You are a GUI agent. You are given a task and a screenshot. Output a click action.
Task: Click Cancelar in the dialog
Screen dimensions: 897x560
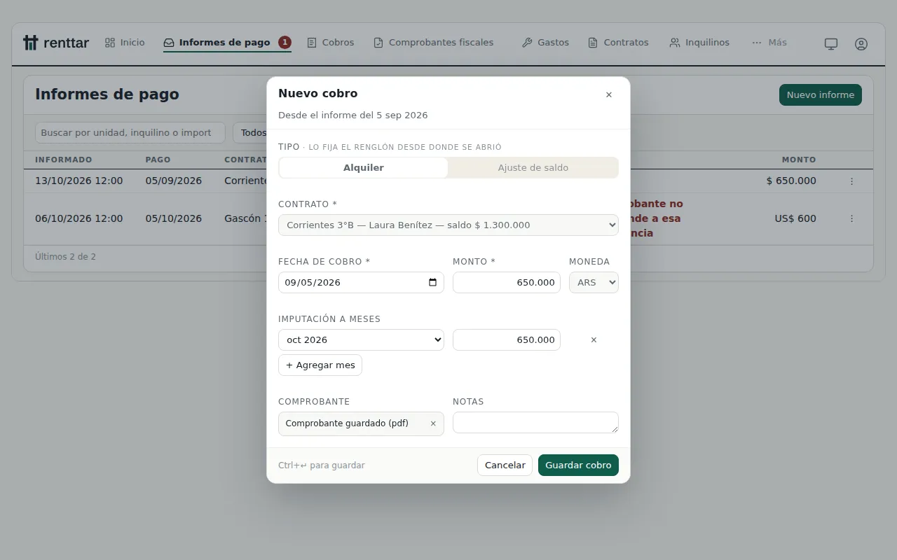[x=505, y=465]
